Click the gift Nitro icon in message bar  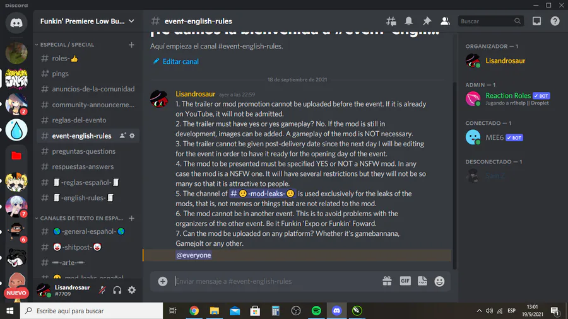coord(387,281)
